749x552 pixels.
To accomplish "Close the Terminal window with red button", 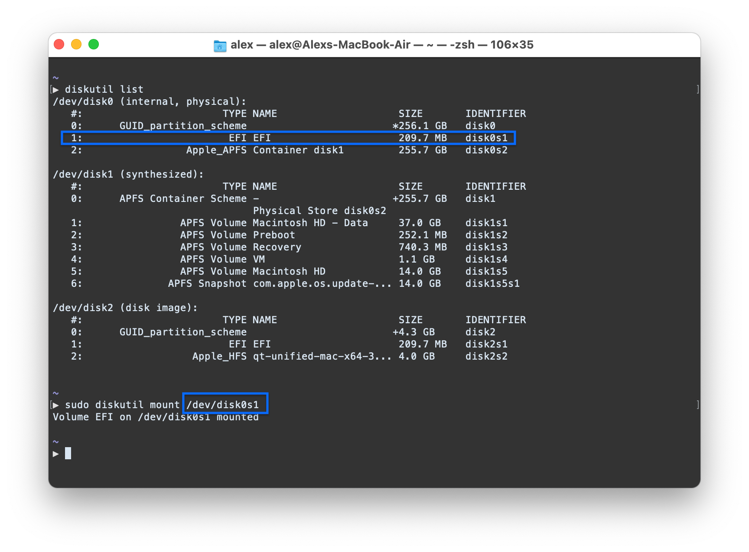I will tap(59, 44).
